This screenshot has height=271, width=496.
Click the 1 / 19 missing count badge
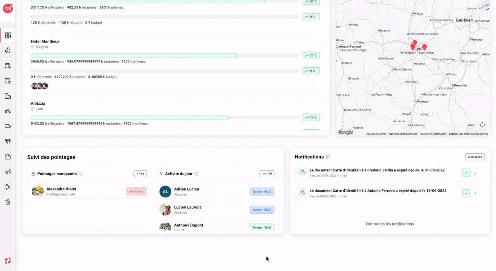tap(140, 174)
